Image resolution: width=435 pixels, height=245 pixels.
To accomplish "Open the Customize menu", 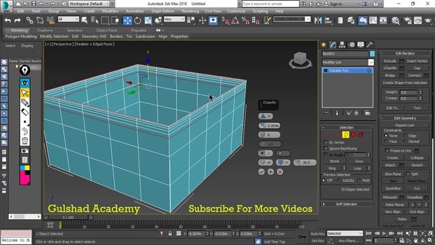I will tap(236, 11).
